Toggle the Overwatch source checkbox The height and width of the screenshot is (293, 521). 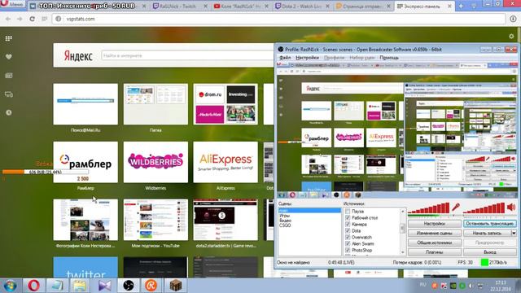coord(348,237)
